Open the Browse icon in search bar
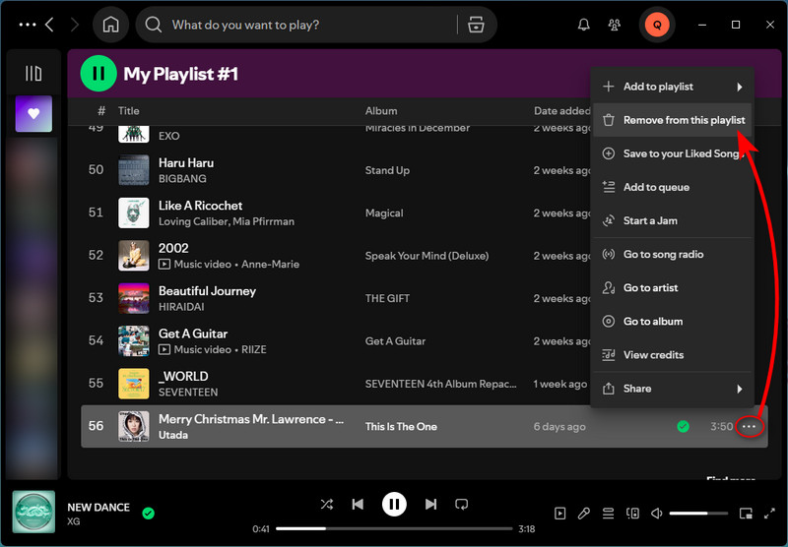788x547 pixels. 476,25
